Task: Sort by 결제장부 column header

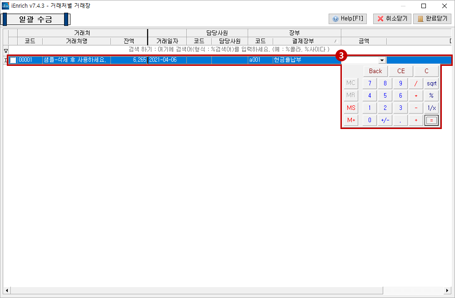Action: (307, 41)
